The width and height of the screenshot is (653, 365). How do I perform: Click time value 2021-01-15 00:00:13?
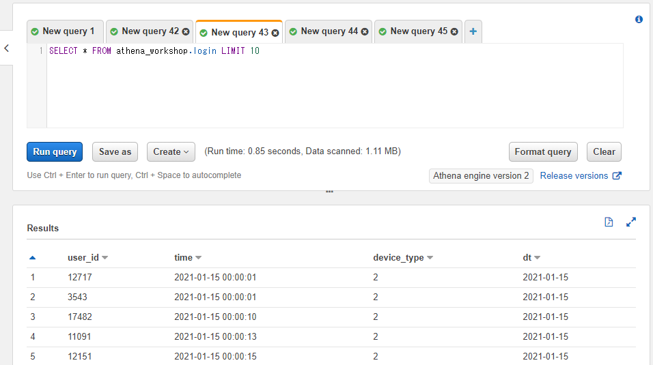pos(215,337)
